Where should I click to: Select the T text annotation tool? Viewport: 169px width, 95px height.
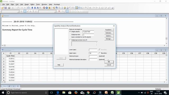pyautogui.click(x=70, y=11)
